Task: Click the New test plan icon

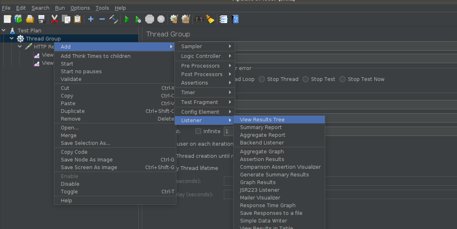Action: 7,19
